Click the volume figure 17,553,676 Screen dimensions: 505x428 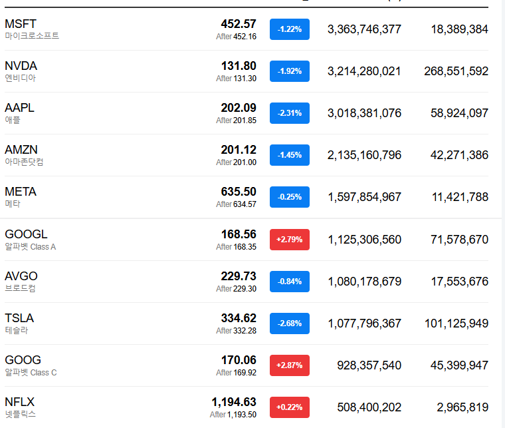coord(460,282)
